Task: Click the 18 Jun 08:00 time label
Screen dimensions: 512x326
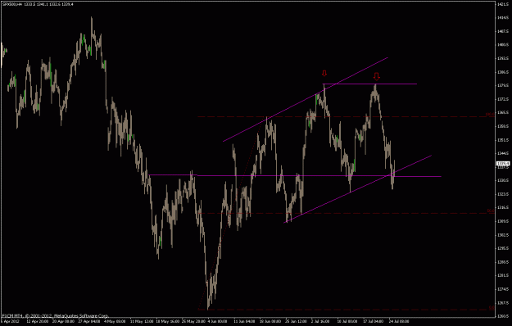Action: (x=270, y=321)
